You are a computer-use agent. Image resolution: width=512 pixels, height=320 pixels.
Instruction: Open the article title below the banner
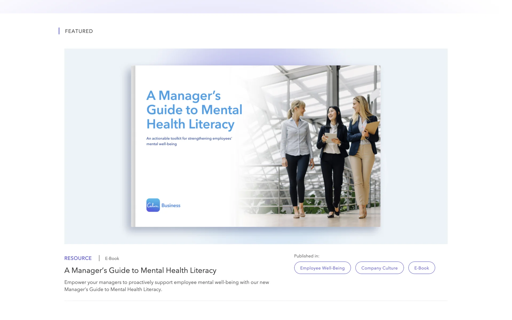pos(140,270)
